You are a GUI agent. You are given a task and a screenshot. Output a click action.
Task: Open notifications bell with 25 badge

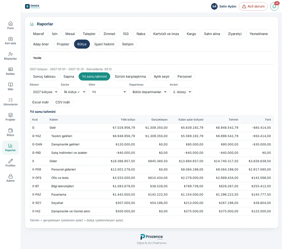[x=274, y=6]
